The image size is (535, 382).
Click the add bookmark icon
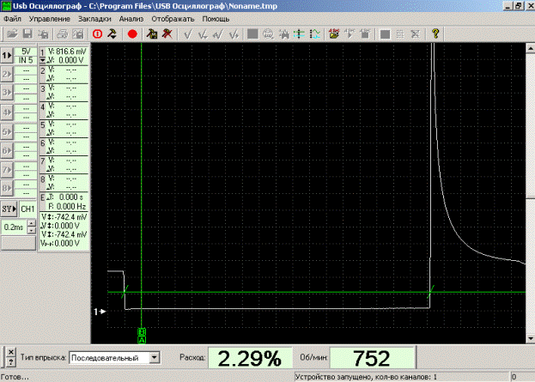[151, 33]
